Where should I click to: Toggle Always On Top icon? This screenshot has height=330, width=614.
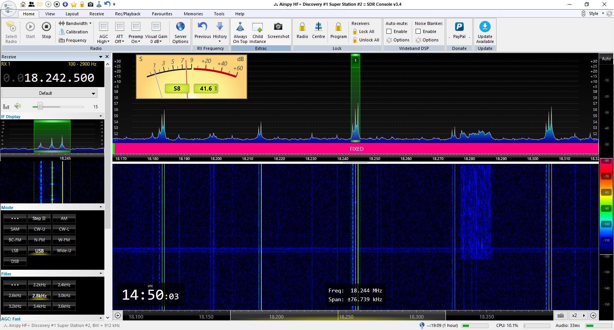(x=240, y=27)
